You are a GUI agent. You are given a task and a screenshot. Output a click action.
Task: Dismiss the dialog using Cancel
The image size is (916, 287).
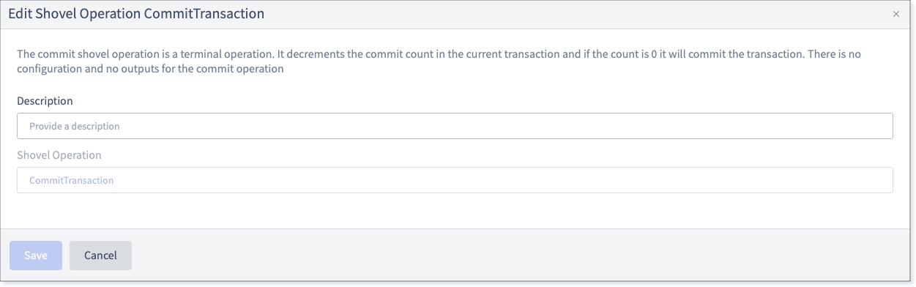click(x=100, y=256)
